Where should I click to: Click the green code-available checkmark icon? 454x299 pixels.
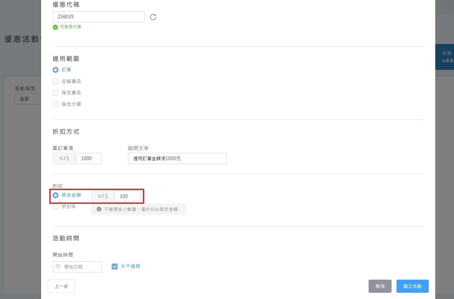click(55, 27)
